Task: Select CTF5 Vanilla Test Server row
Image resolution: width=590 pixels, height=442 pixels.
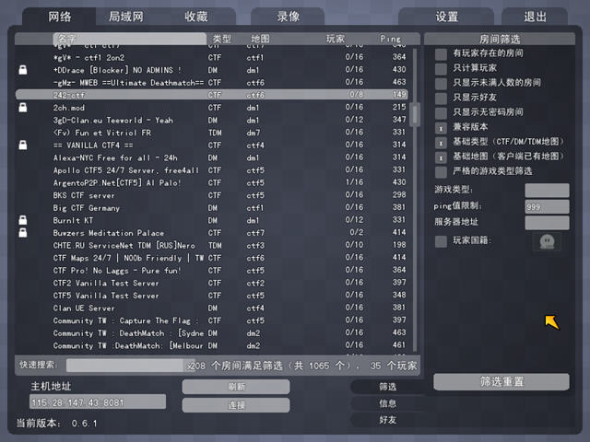Action: (211, 296)
